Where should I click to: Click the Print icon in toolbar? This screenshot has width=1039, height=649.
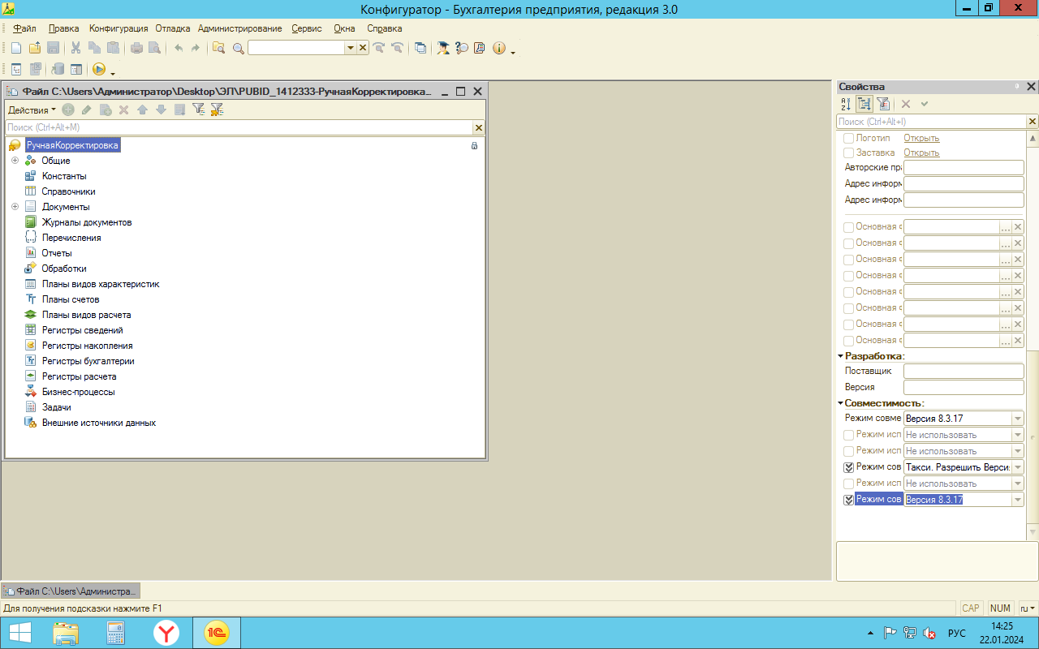(136, 48)
